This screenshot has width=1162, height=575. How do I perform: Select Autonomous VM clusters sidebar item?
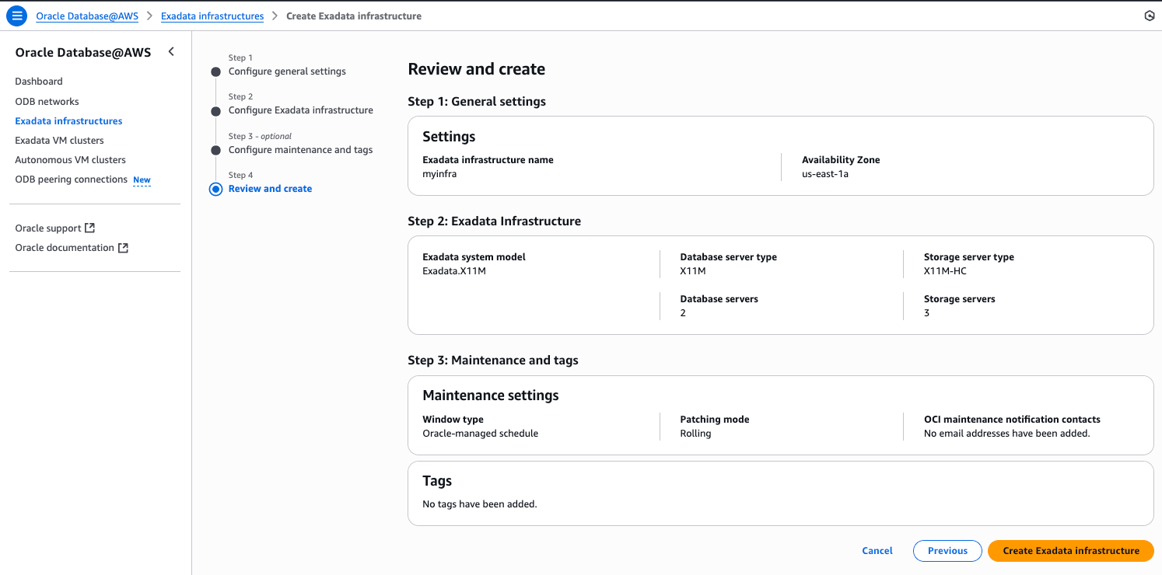pyautogui.click(x=70, y=160)
